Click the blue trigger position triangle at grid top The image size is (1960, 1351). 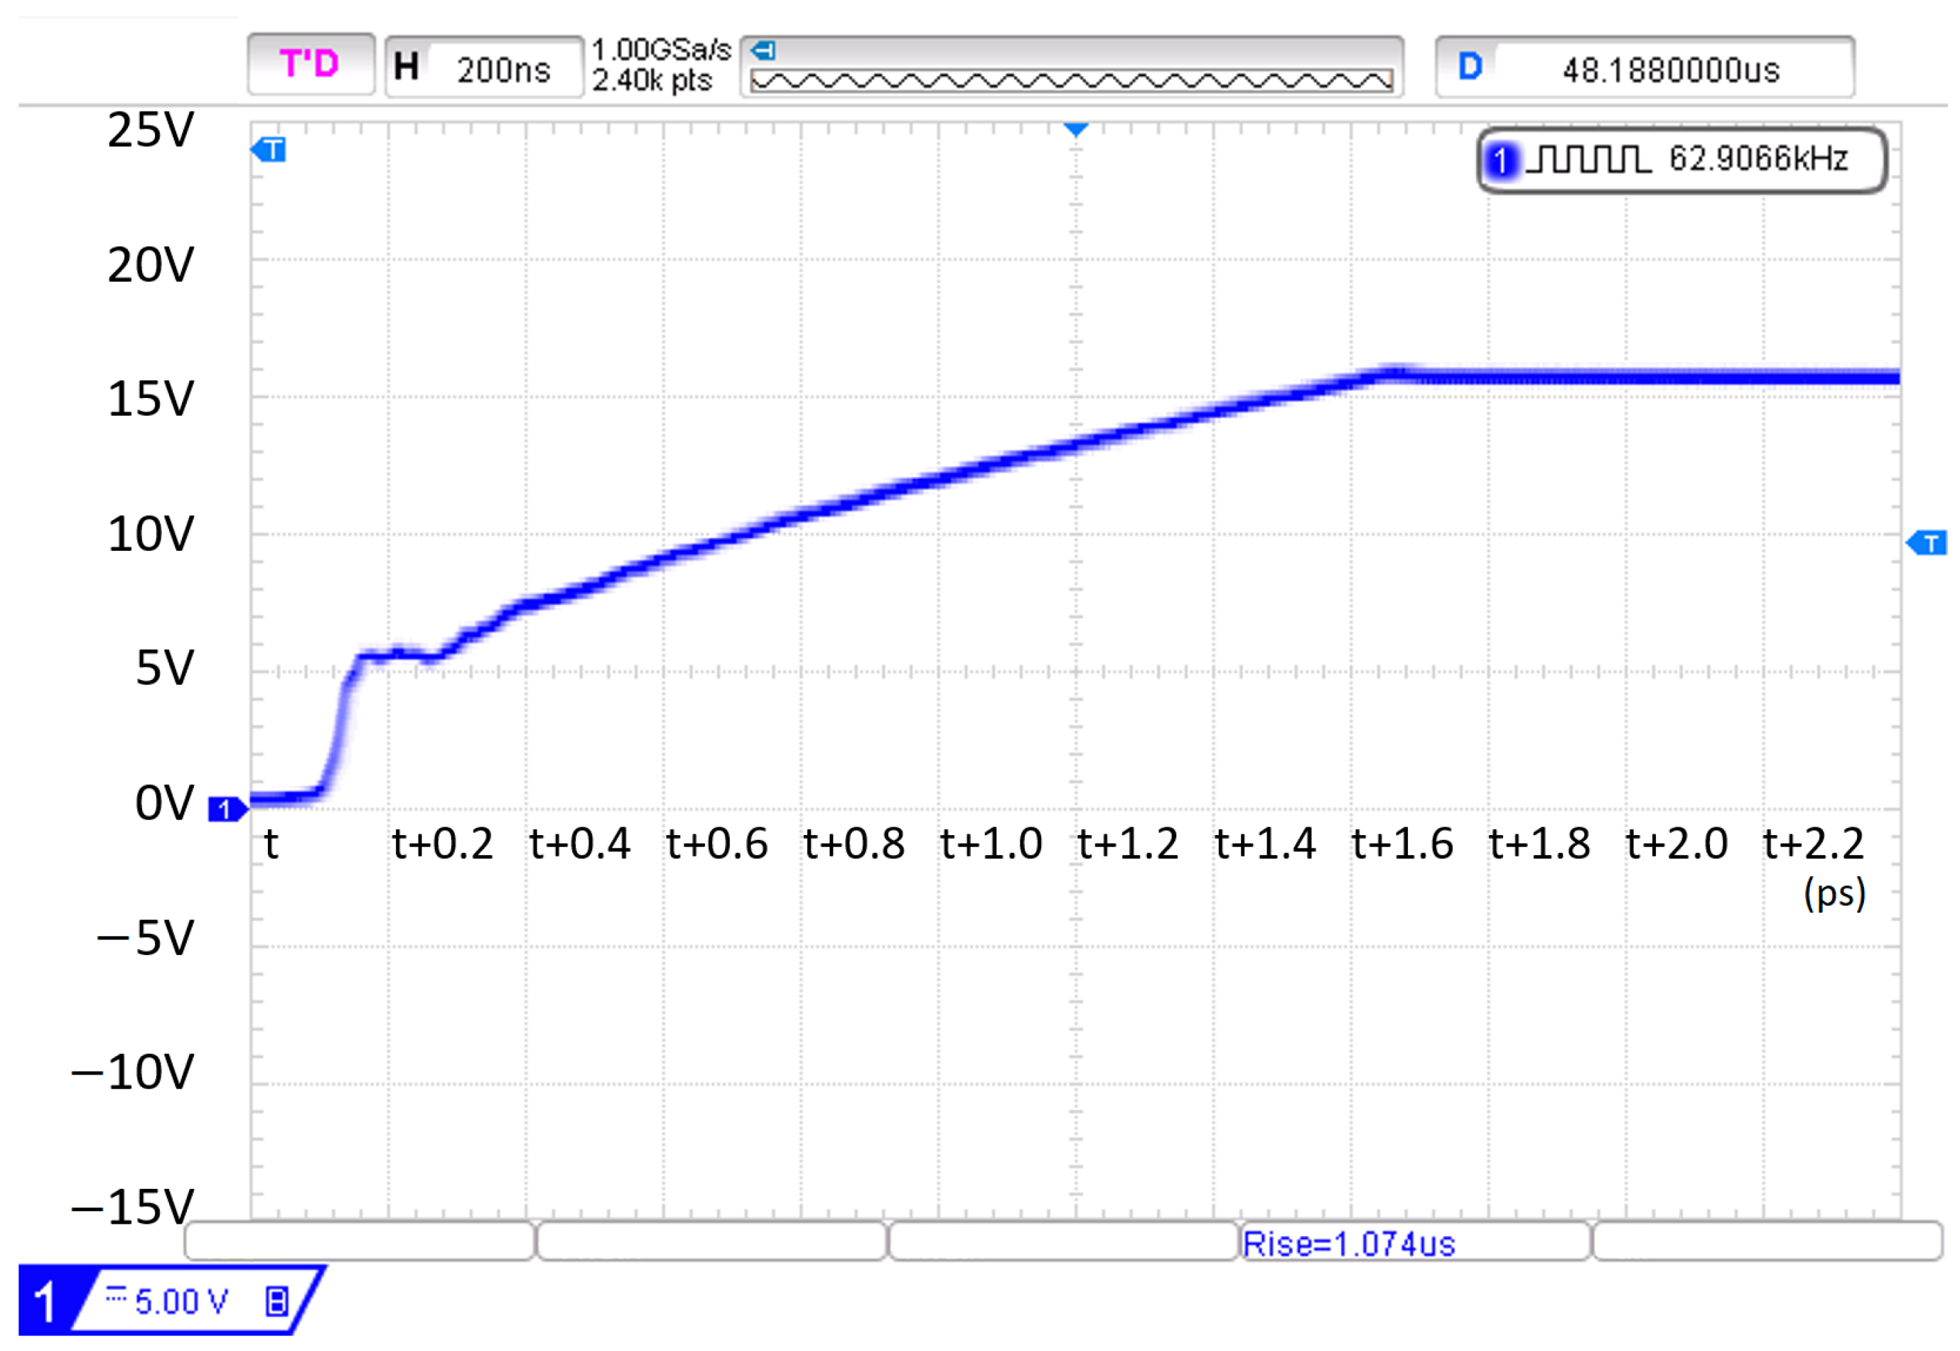[x=1076, y=129]
